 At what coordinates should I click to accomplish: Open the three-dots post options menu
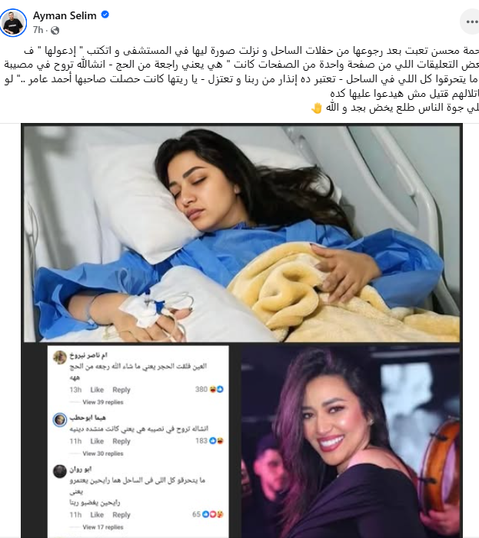[x=471, y=22]
